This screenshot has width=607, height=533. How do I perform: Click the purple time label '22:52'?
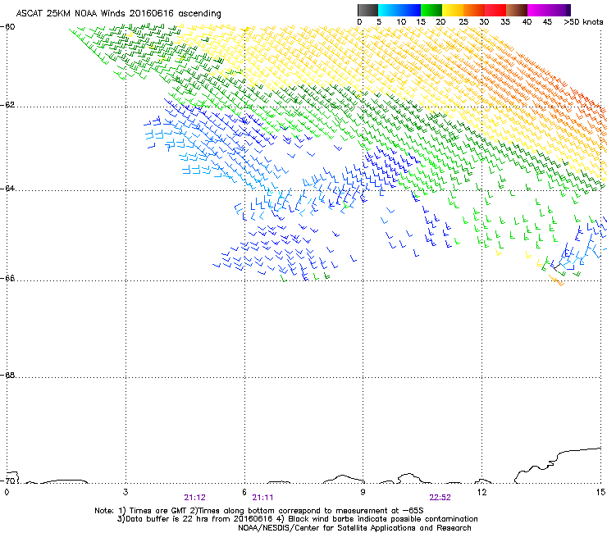coord(440,498)
